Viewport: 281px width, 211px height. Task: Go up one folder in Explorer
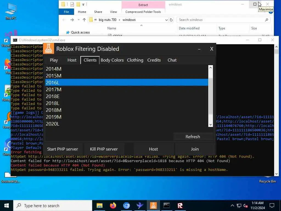point(84,20)
